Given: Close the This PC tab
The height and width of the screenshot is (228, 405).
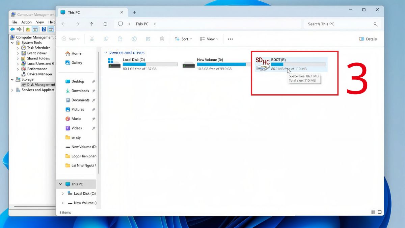Looking at the screenshot, I should [x=122, y=12].
